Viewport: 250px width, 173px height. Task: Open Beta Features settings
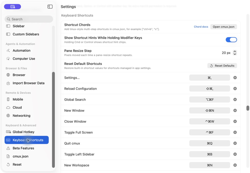pos(27,148)
